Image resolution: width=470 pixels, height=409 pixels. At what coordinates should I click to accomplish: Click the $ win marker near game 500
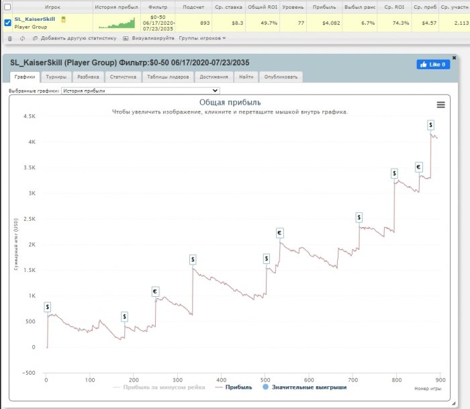[x=266, y=258]
